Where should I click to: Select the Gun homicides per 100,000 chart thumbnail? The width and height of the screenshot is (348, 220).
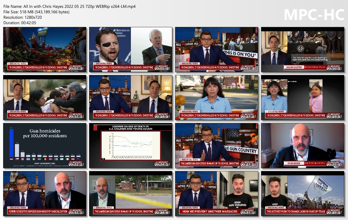tap(45, 146)
